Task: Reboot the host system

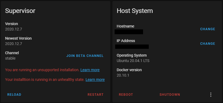Action: click(x=126, y=95)
